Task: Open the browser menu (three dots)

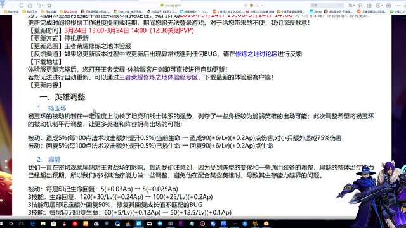Action: tap(398, 5)
